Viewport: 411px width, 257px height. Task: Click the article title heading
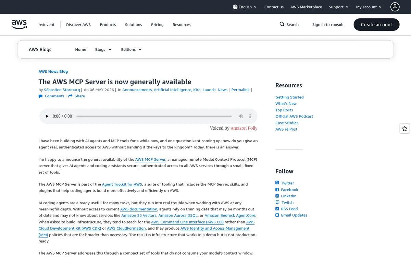coord(115,82)
